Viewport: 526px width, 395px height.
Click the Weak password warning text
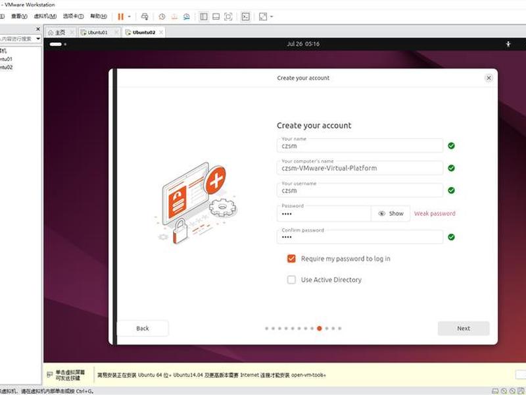[435, 213]
